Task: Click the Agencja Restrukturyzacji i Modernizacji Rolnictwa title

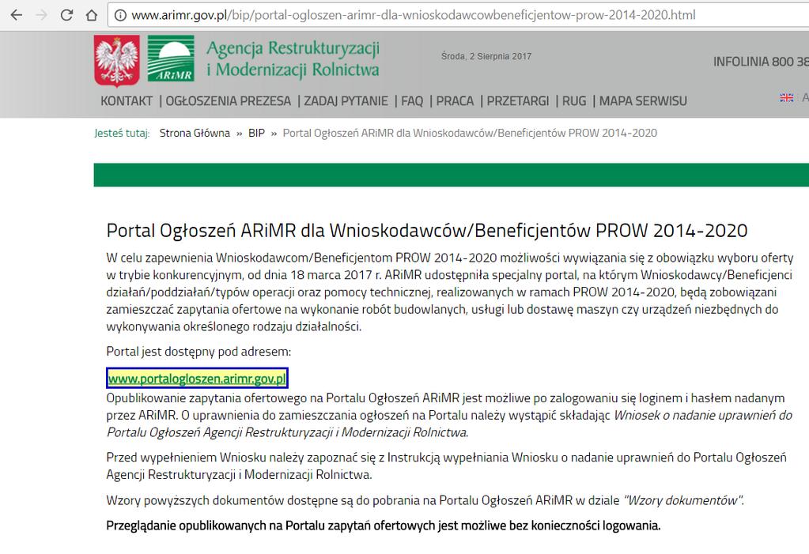Action: click(x=293, y=58)
